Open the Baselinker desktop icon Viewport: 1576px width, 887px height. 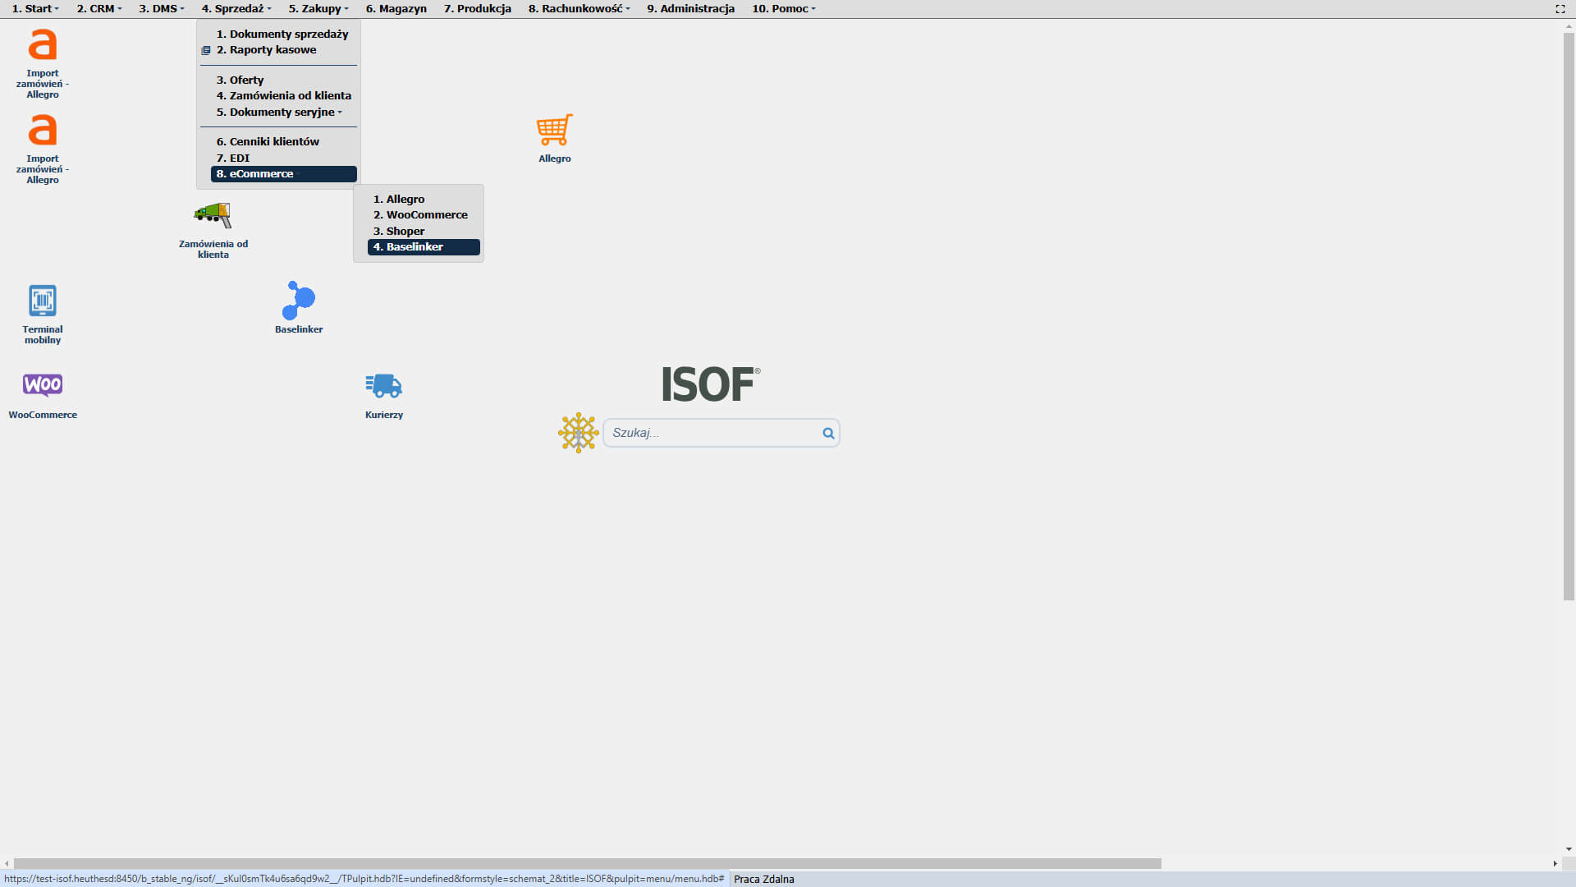pyautogui.click(x=299, y=301)
